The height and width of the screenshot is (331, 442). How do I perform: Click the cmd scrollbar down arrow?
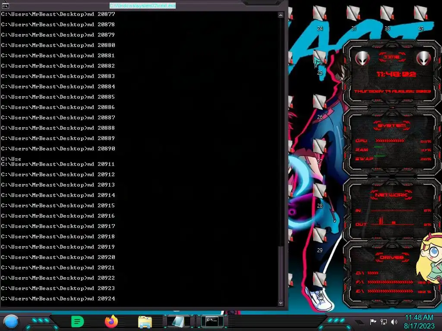coord(281,303)
